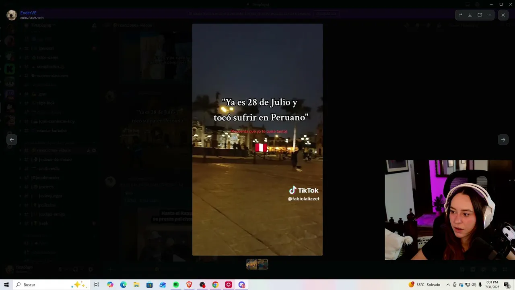This screenshot has height=290, width=515.
Task: Open Google Chrome from the taskbar
Action: (x=215, y=285)
